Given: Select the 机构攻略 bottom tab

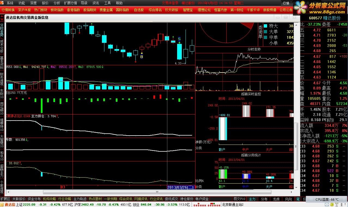Looking at the screenshot, I should tap(50, 199).
